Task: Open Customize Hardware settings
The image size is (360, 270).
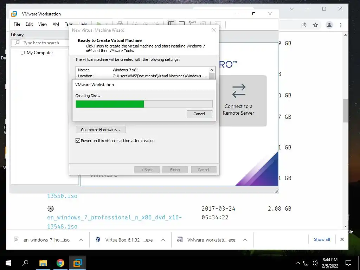Action: pos(101,130)
